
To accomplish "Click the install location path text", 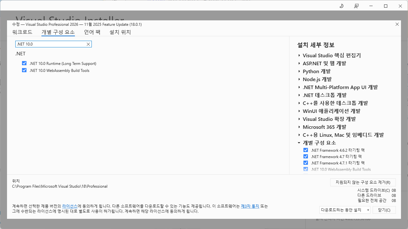I will click(x=60, y=186).
